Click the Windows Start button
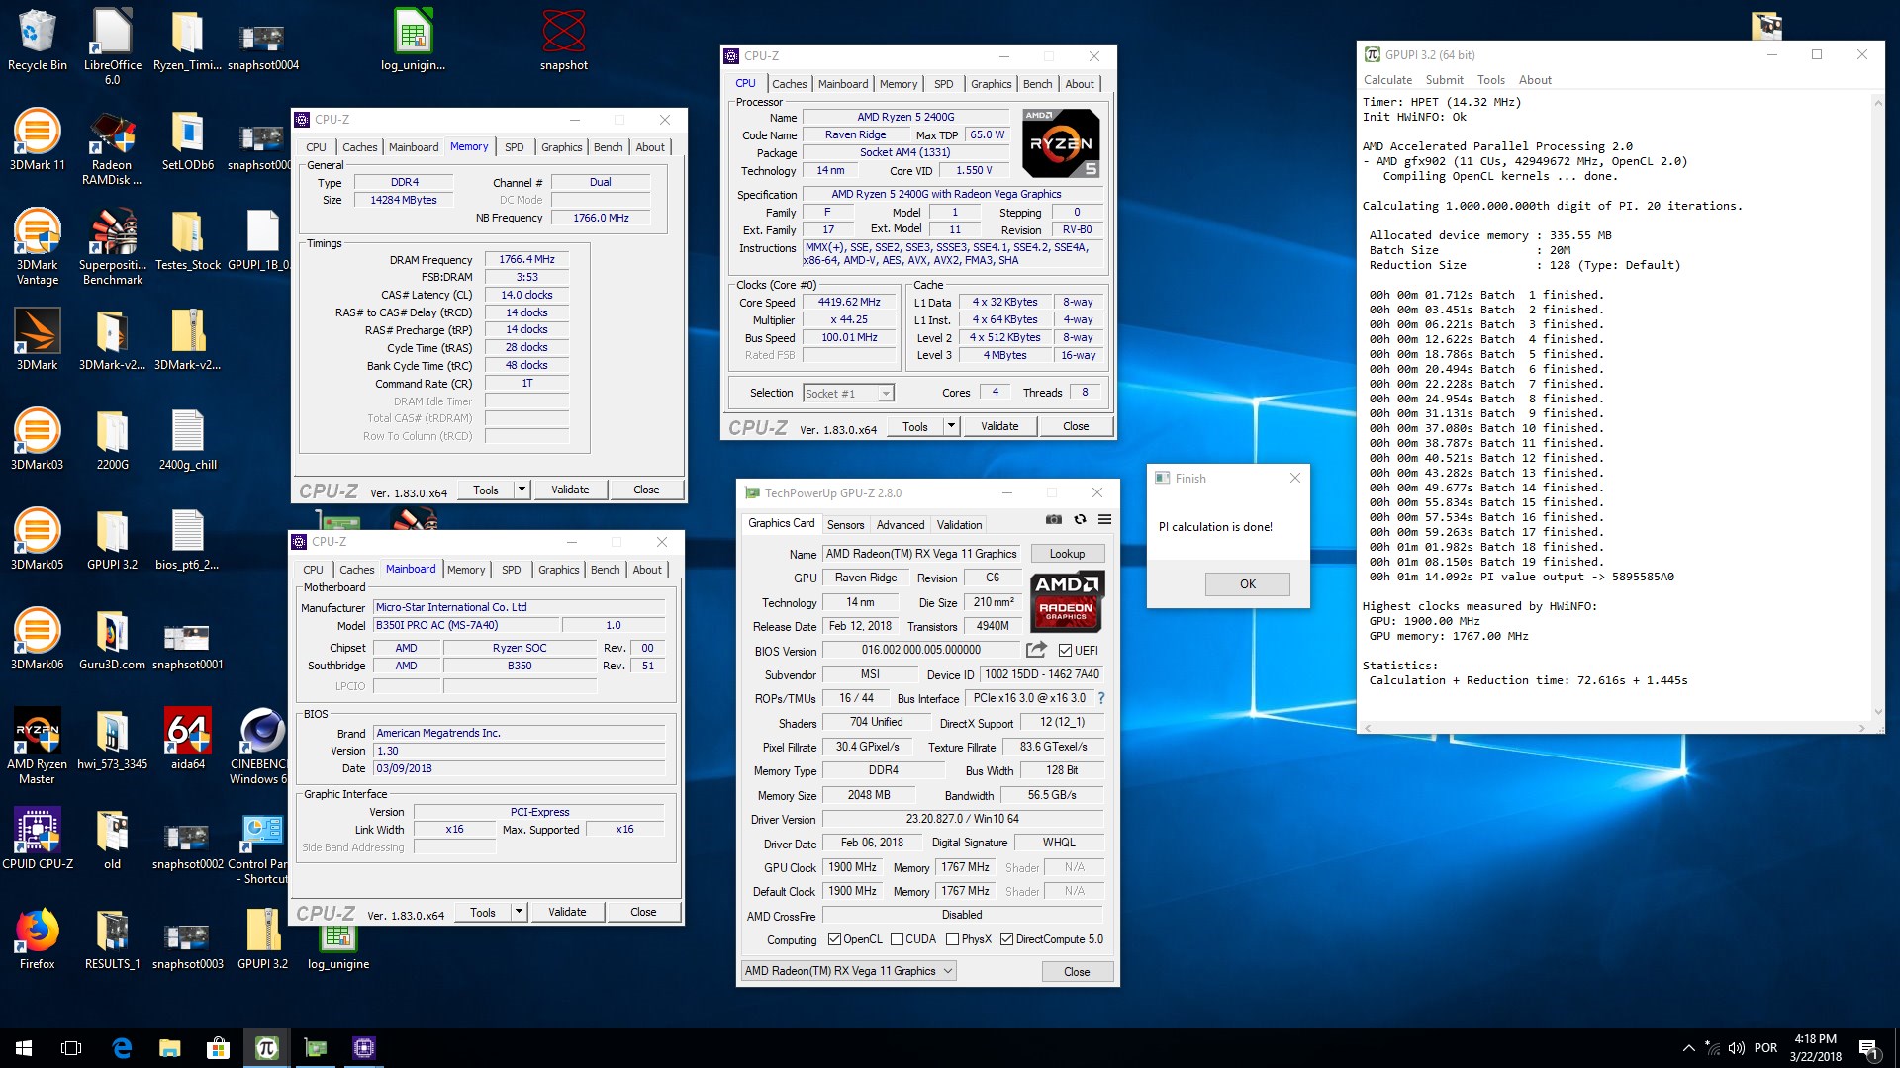The image size is (1900, 1068). pos(24,1048)
